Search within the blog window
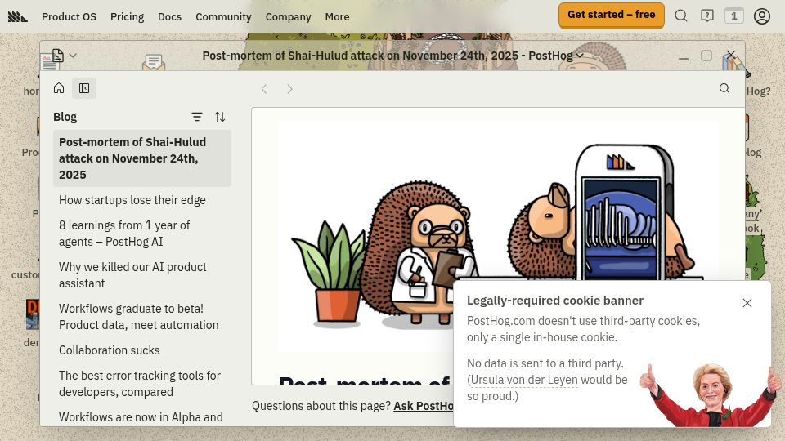The image size is (785, 441). [x=724, y=88]
